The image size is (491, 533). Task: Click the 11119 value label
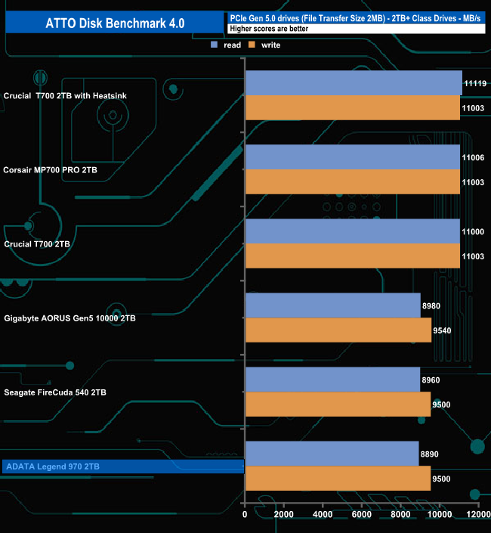(x=475, y=84)
